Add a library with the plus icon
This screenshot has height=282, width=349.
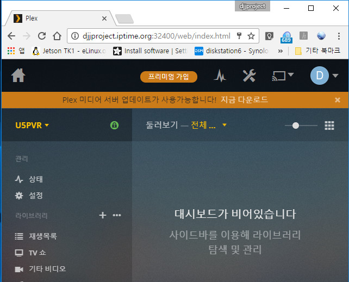coord(103,215)
